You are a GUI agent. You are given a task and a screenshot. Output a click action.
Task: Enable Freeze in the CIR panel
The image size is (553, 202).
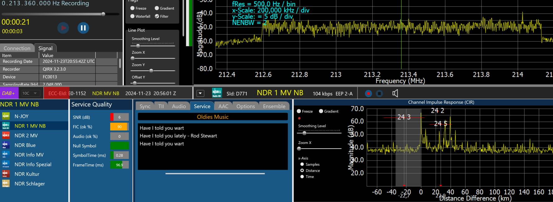(x=299, y=111)
